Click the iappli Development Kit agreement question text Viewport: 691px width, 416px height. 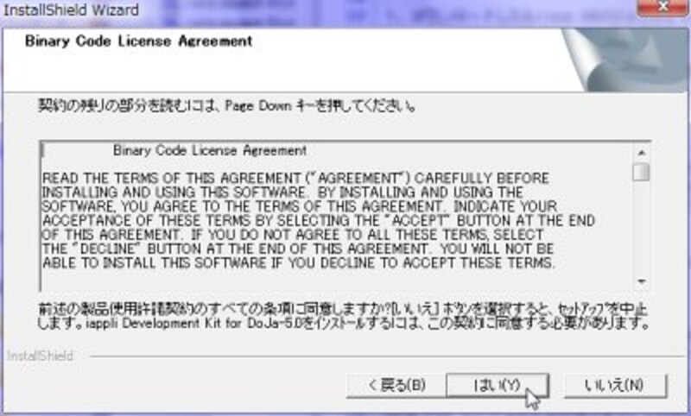click(x=344, y=316)
